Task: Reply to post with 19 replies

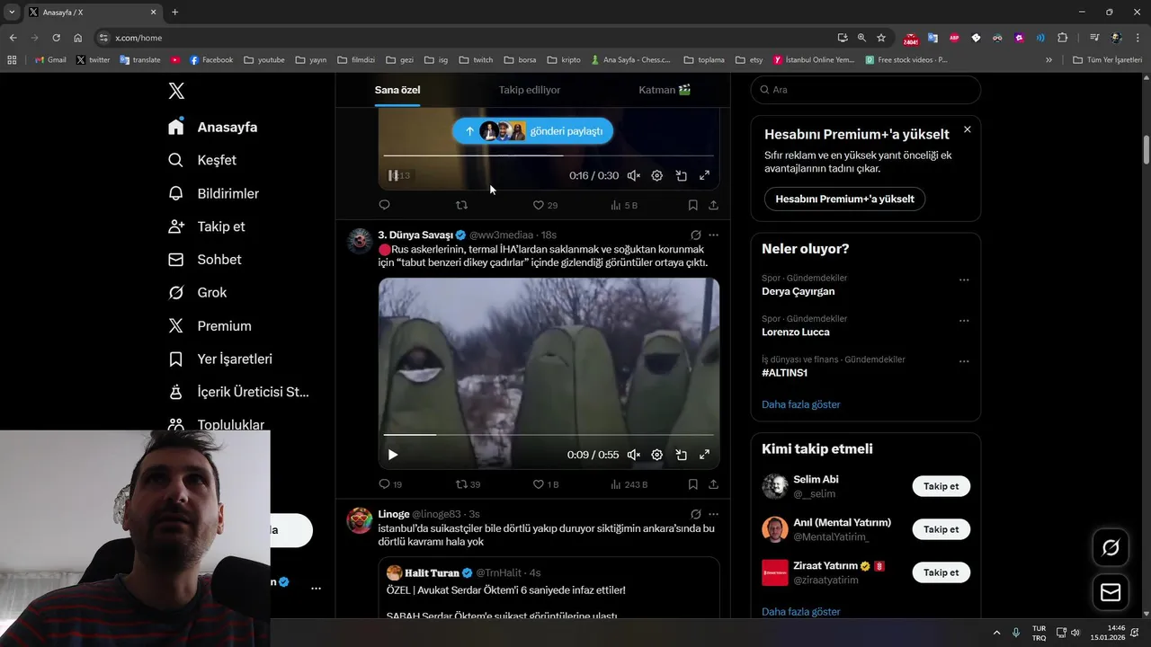Action: coord(390,484)
